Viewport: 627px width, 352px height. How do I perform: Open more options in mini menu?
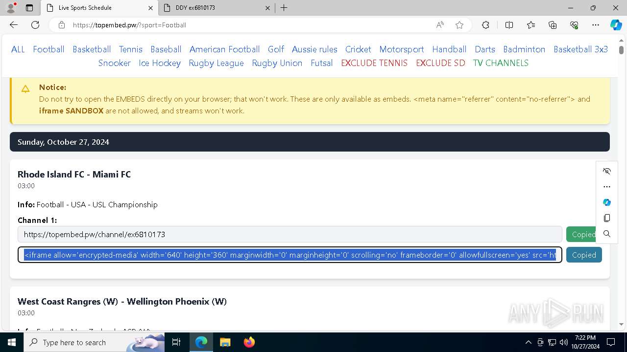click(x=607, y=187)
